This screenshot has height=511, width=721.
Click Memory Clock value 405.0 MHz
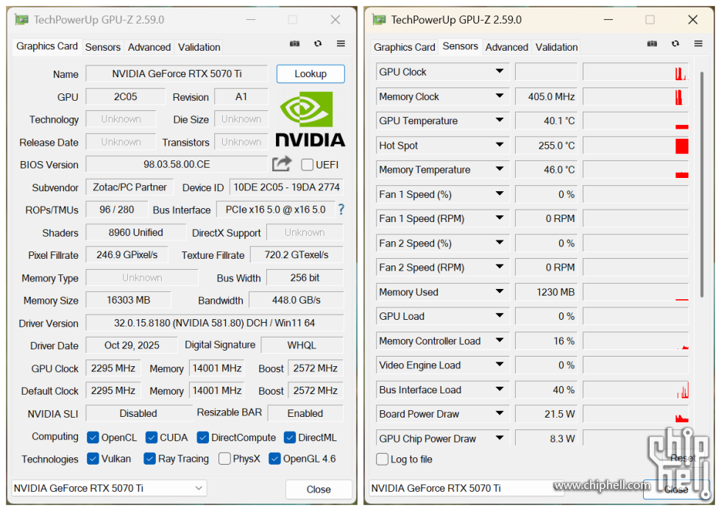(x=546, y=96)
